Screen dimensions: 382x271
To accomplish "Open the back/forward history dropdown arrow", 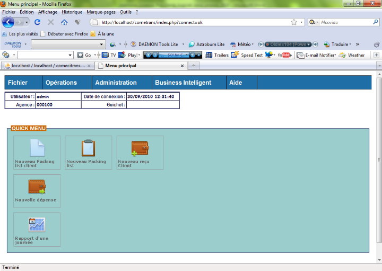I will click(x=27, y=22).
